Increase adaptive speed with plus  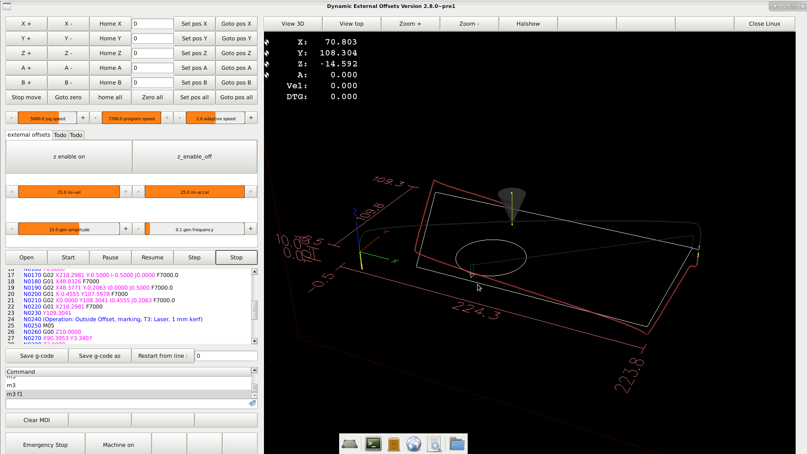251,118
